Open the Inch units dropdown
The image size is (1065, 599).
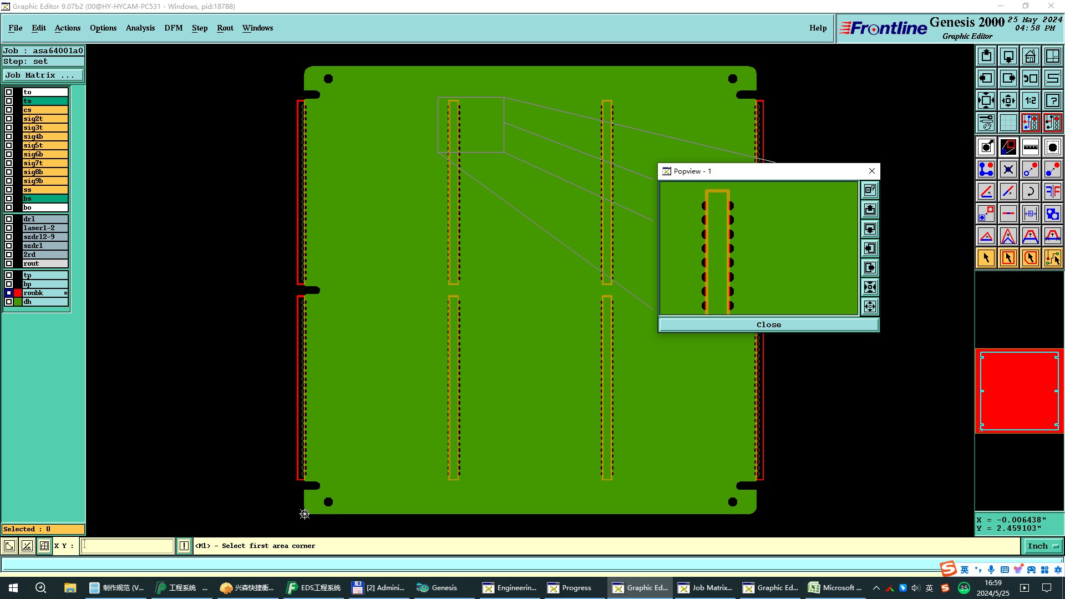pos(1043,546)
